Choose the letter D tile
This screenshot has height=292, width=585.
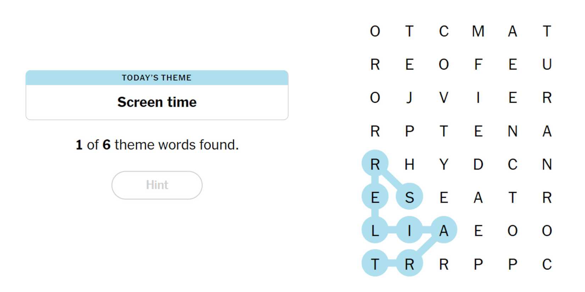click(478, 165)
